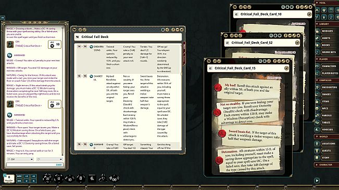Image resolution: width=339 pixels, height=190 pixels.
Task: Toggle the +2 modifier button
Action: (x=27, y=176)
